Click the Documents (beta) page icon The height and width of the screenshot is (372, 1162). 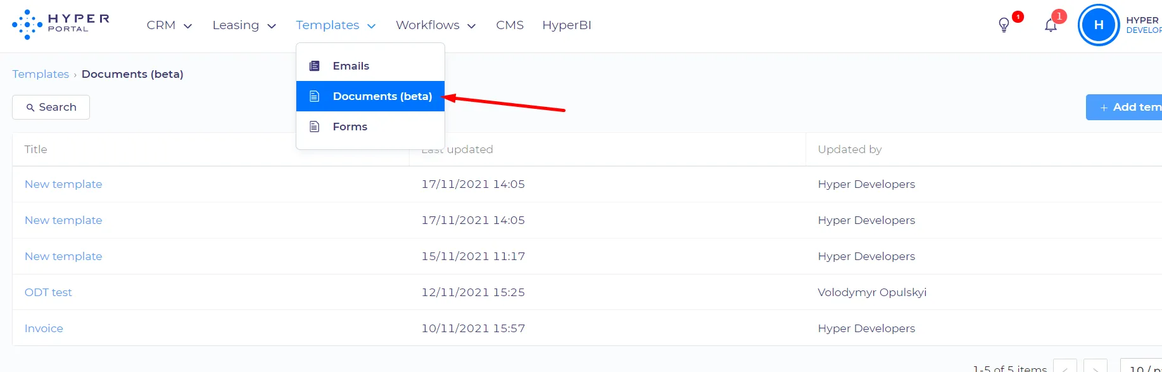tap(314, 96)
